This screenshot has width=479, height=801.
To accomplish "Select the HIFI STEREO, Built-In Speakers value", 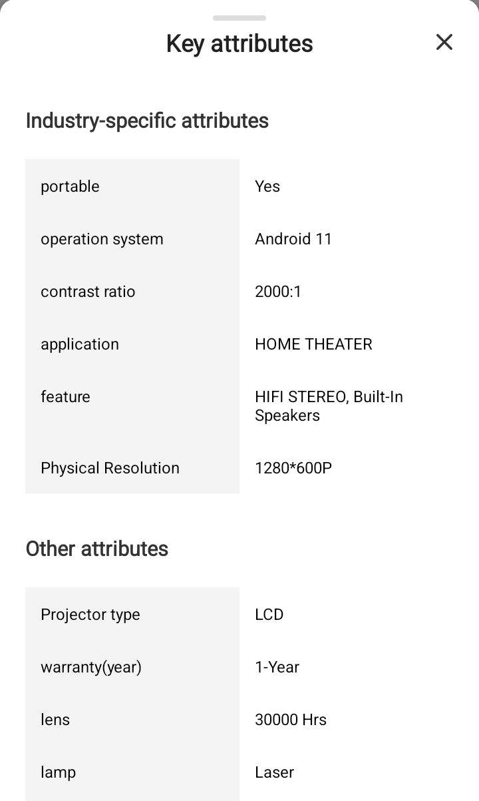I will (329, 406).
